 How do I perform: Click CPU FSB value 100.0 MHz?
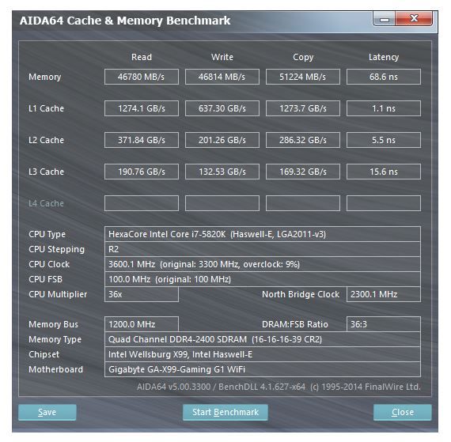[x=263, y=279]
